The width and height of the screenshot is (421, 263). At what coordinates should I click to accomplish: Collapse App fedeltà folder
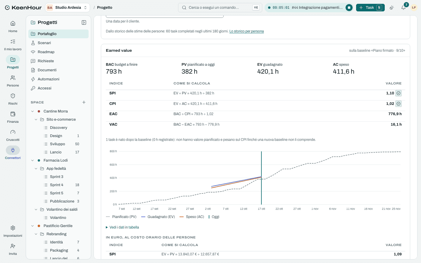[36, 169]
